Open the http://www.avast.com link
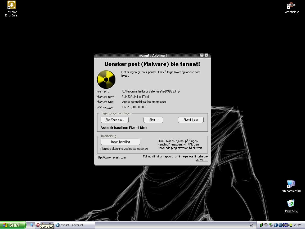 (111, 157)
